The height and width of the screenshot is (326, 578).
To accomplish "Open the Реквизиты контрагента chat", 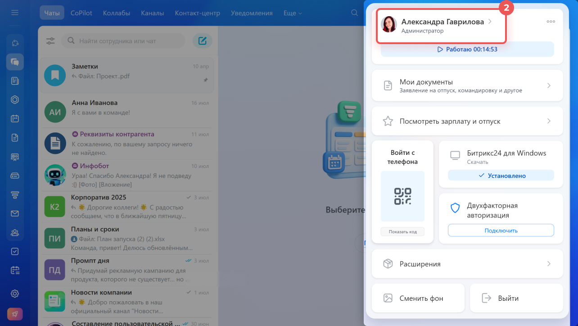I will click(126, 143).
